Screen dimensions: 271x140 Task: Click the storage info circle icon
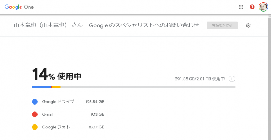232,79
